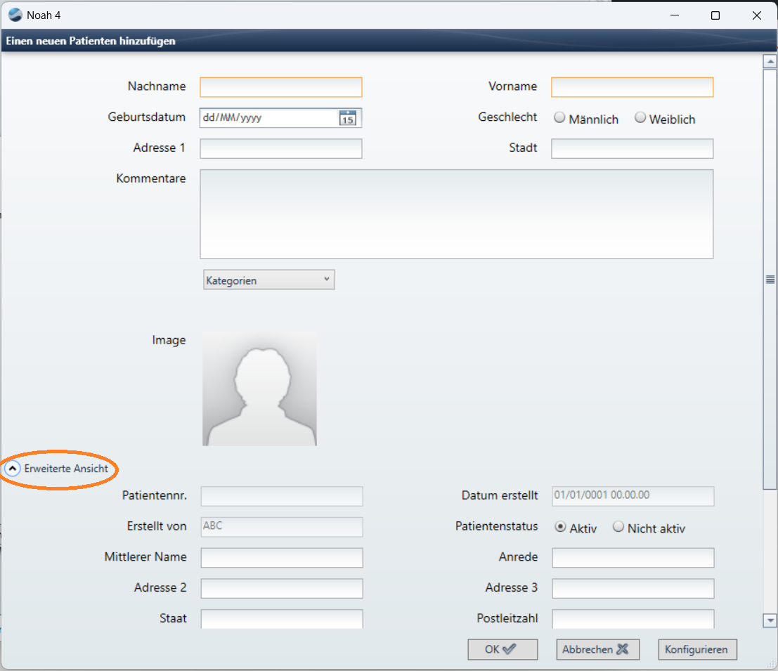Viewport: 778px width, 671px height.
Task: Click the patient Image placeholder
Action: pos(259,389)
